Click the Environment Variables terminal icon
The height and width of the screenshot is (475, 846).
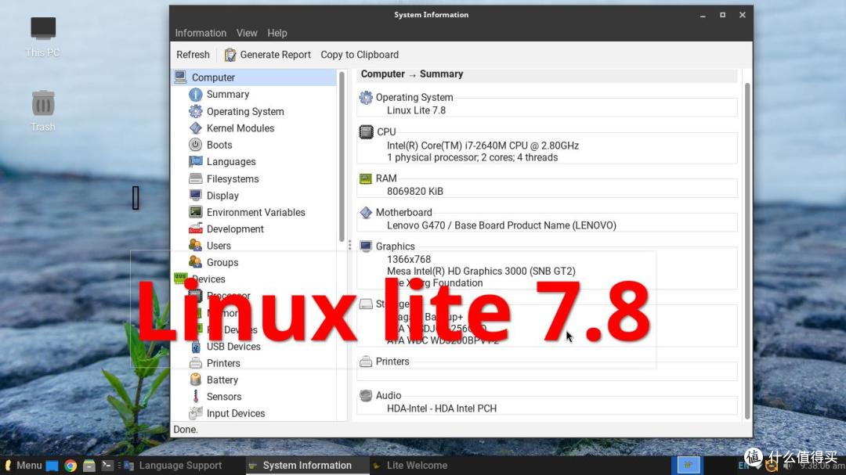coord(195,212)
